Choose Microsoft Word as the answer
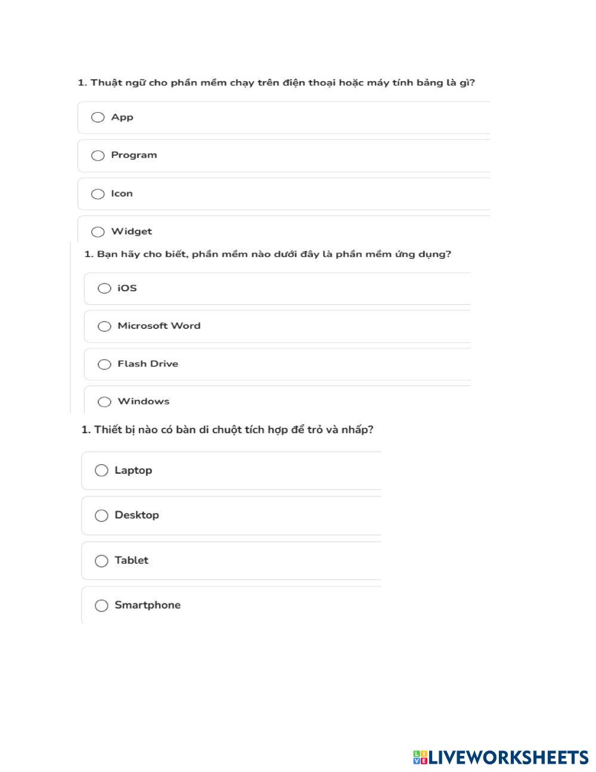This screenshot has height=772, width=596. [104, 326]
